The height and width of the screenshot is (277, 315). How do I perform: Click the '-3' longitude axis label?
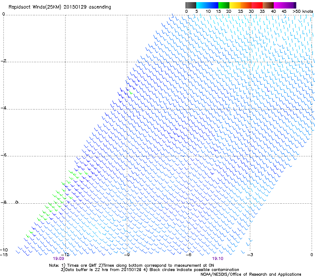click(250, 255)
